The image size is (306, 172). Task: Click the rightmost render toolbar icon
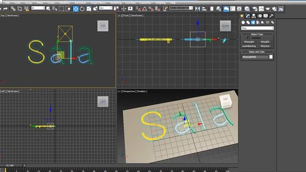tap(281, 9)
